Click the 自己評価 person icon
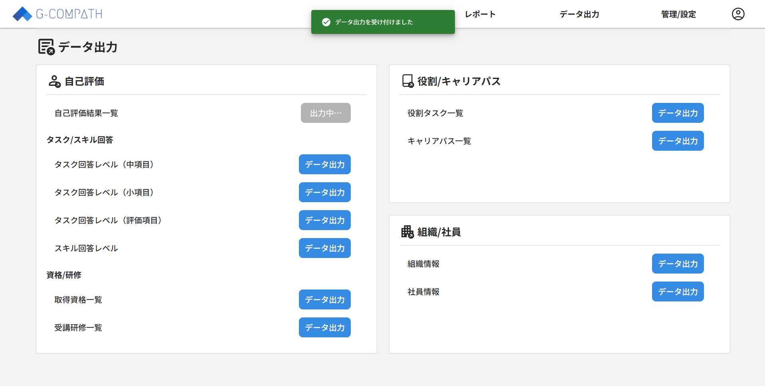 click(x=54, y=81)
